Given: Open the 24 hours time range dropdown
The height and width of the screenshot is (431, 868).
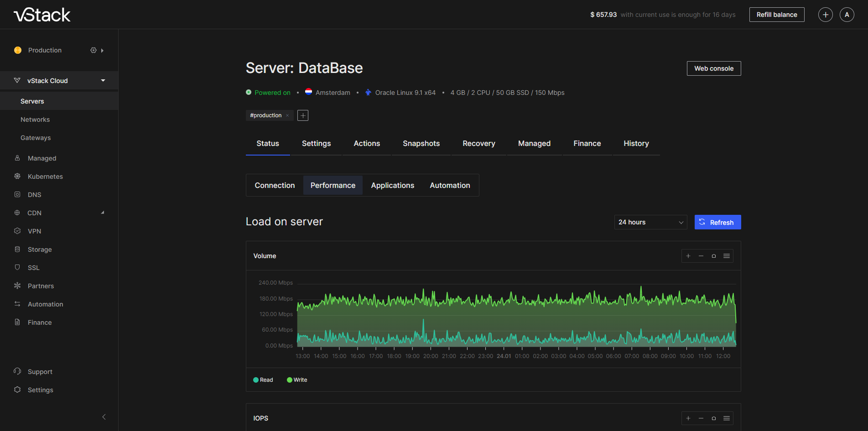Looking at the screenshot, I should click(x=650, y=222).
